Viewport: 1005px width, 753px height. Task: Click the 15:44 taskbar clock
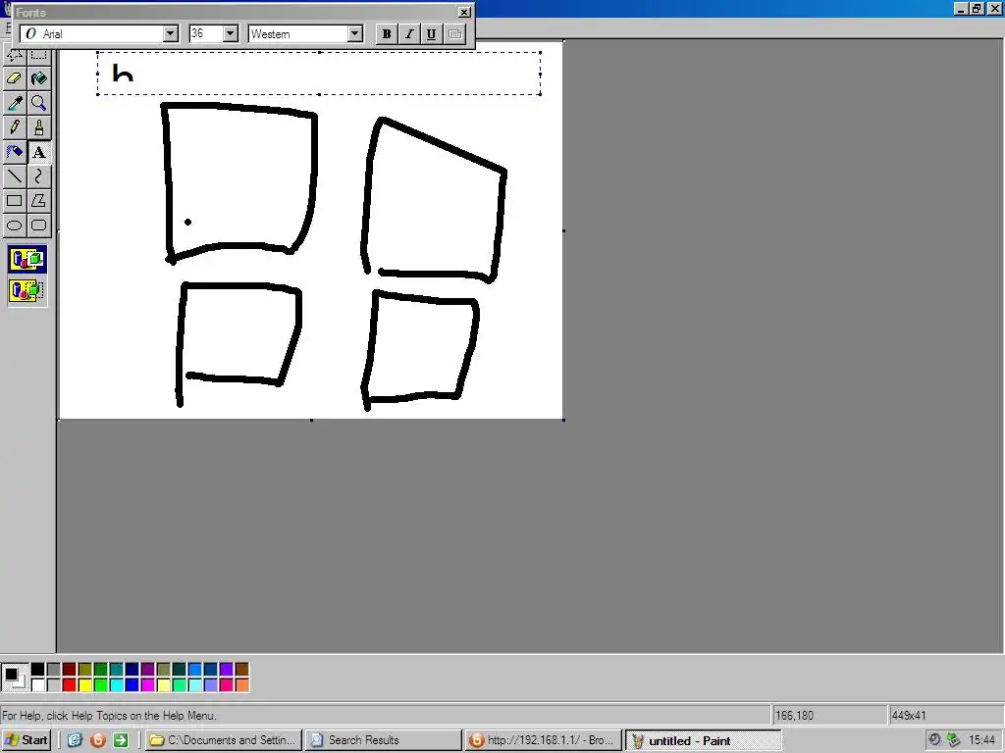click(x=981, y=740)
